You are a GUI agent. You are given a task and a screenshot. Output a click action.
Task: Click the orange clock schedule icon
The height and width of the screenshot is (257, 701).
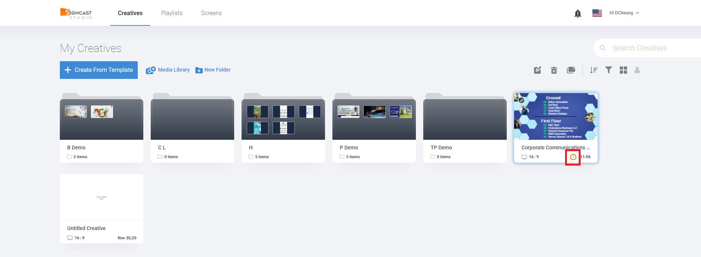click(573, 157)
